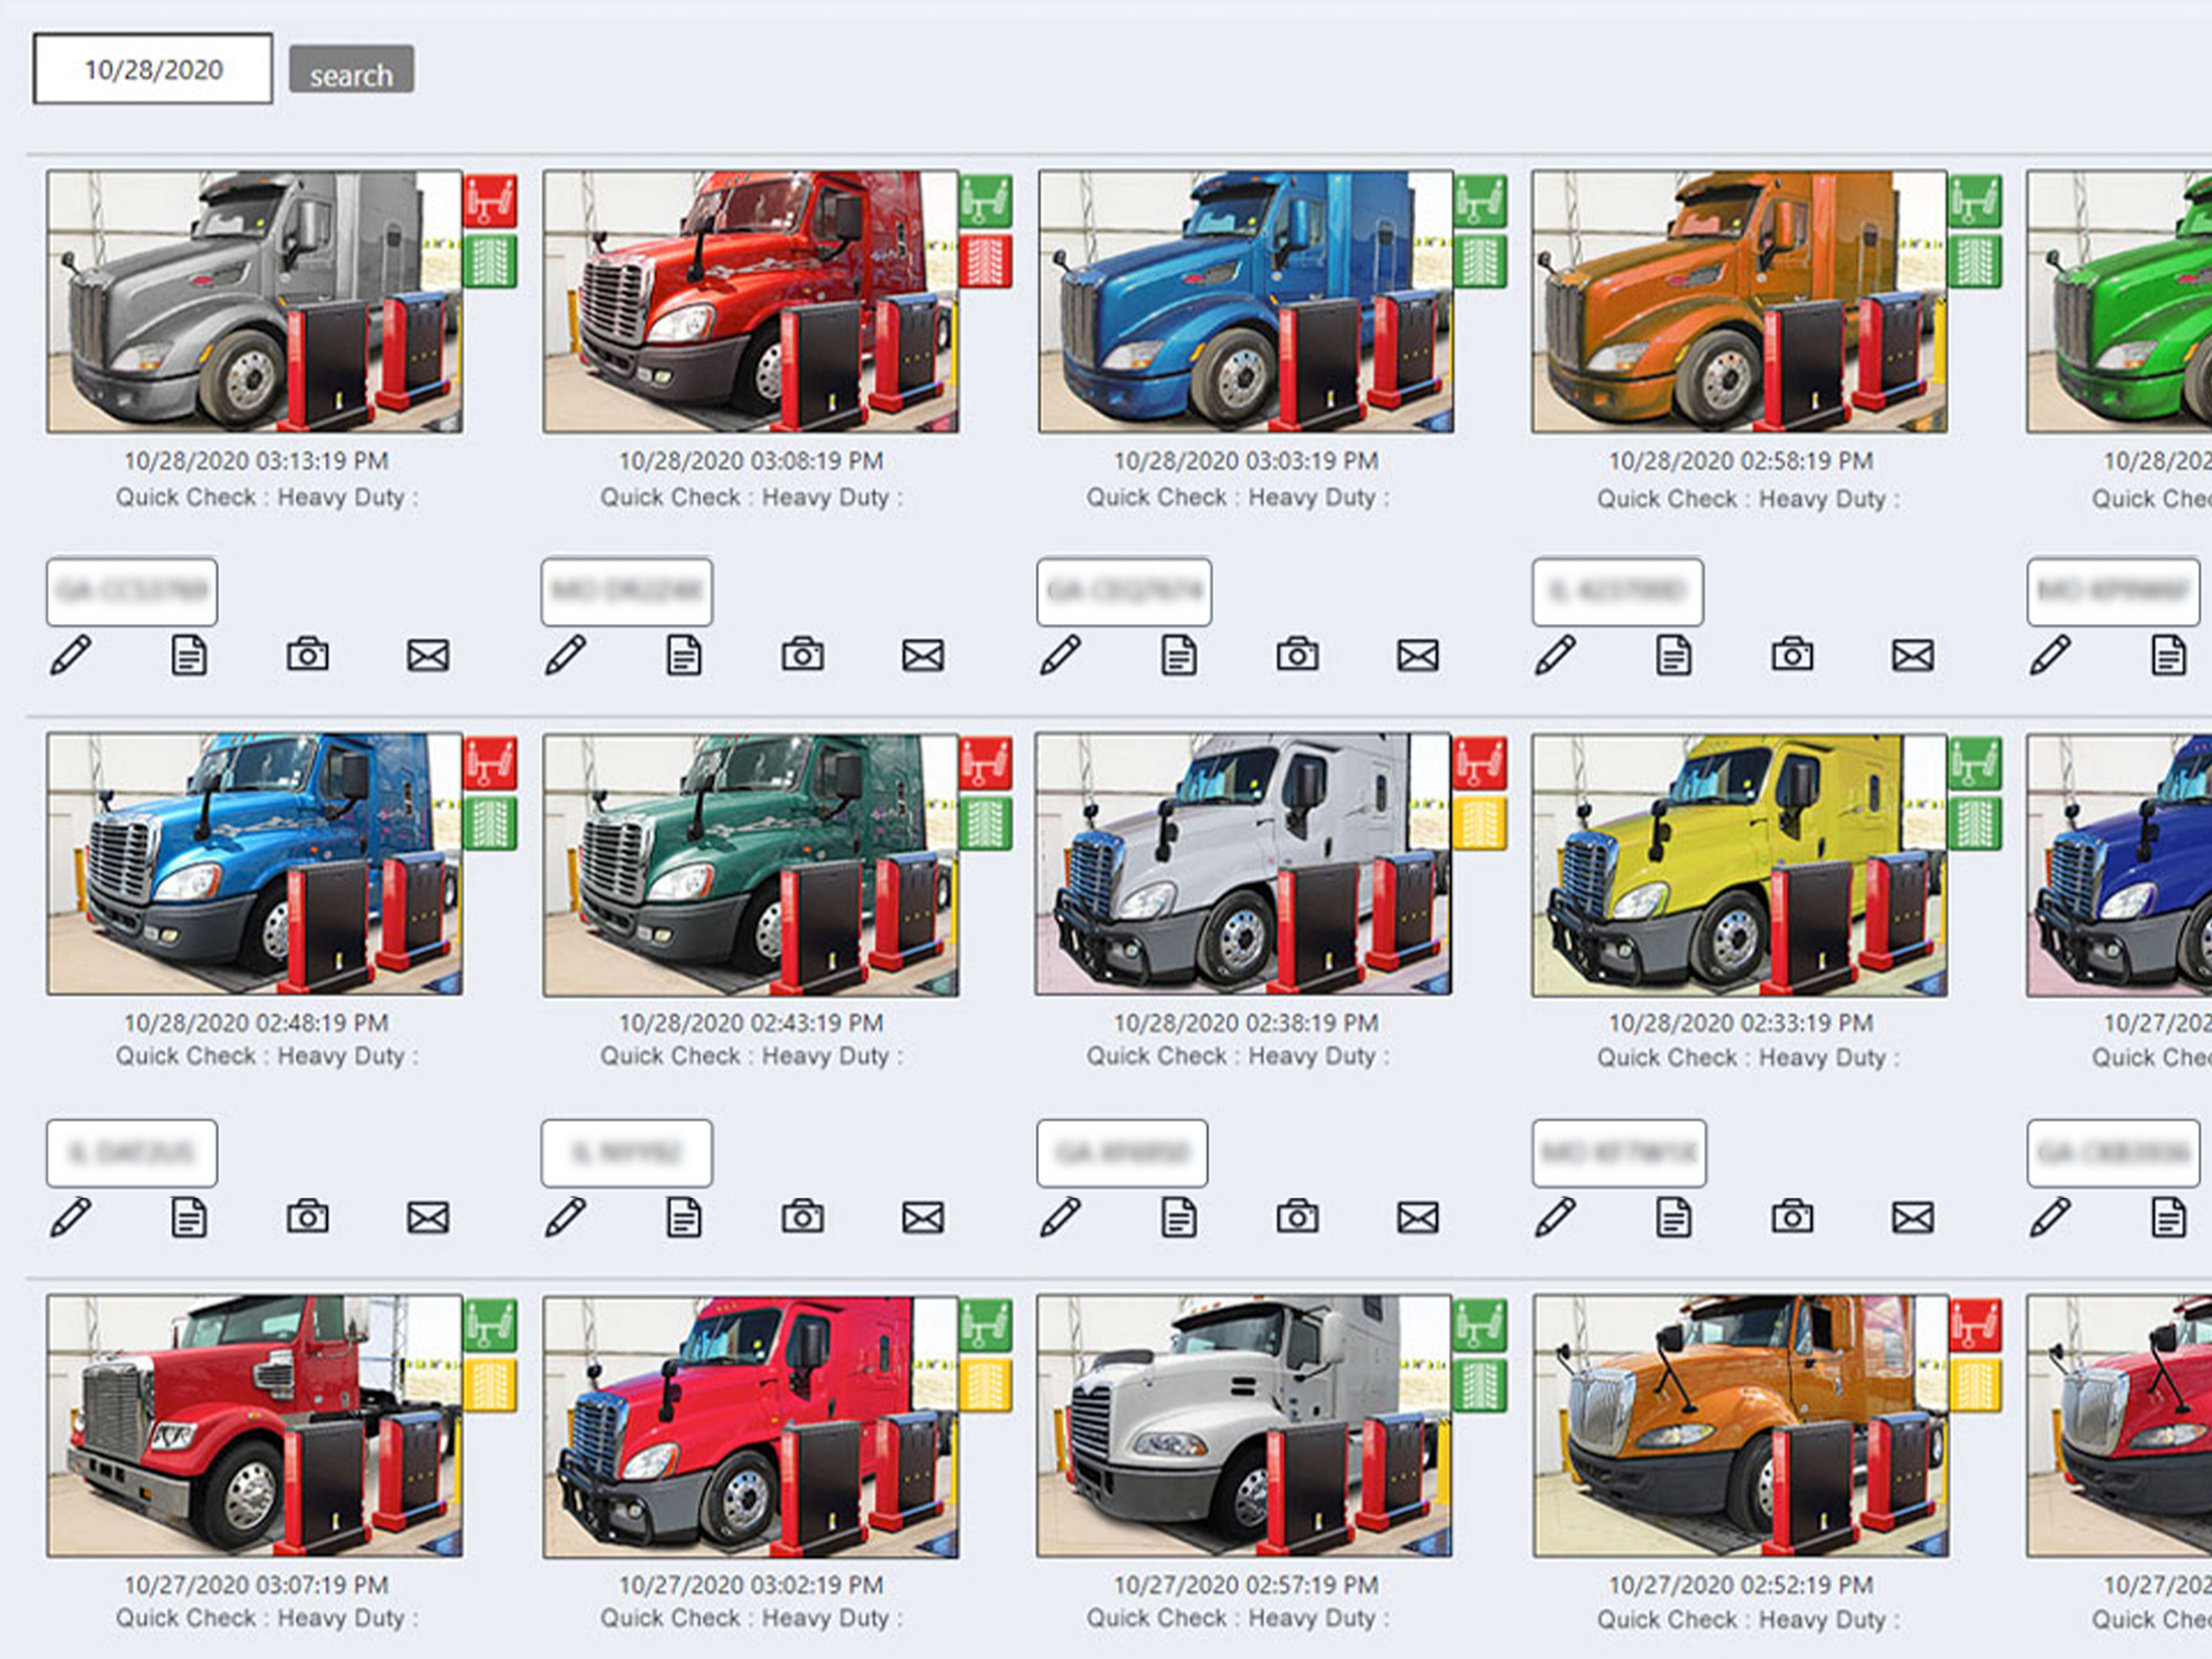Click green tire tread icon on 02:58:19 PM card
This screenshot has width=2212, height=1659.
pyautogui.click(x=1975, y=261)
